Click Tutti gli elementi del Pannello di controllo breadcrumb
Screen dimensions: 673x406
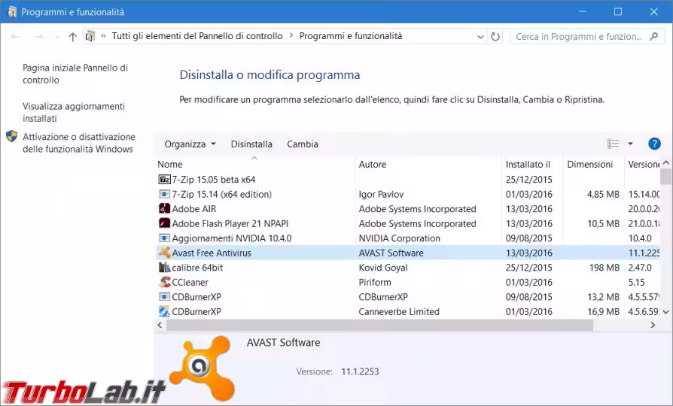pos(197,36)
